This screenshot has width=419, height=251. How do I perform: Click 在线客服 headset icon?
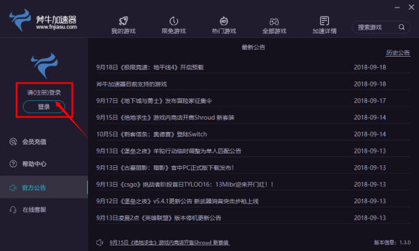pos(13,210)
